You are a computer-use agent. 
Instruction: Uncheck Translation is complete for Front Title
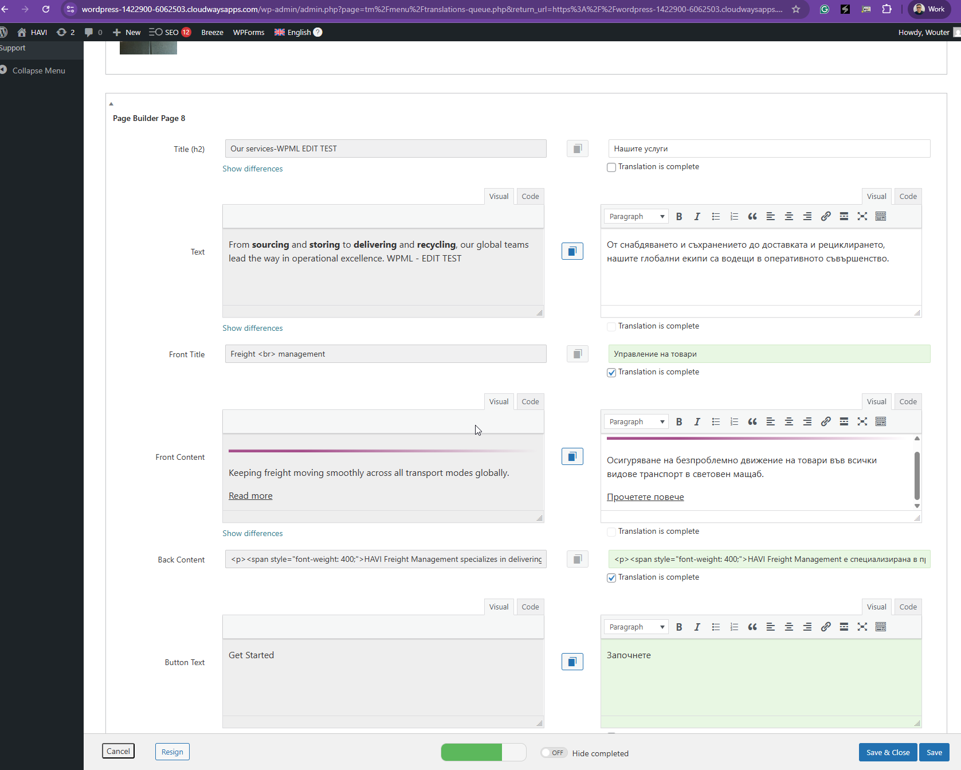click(611, 373)
